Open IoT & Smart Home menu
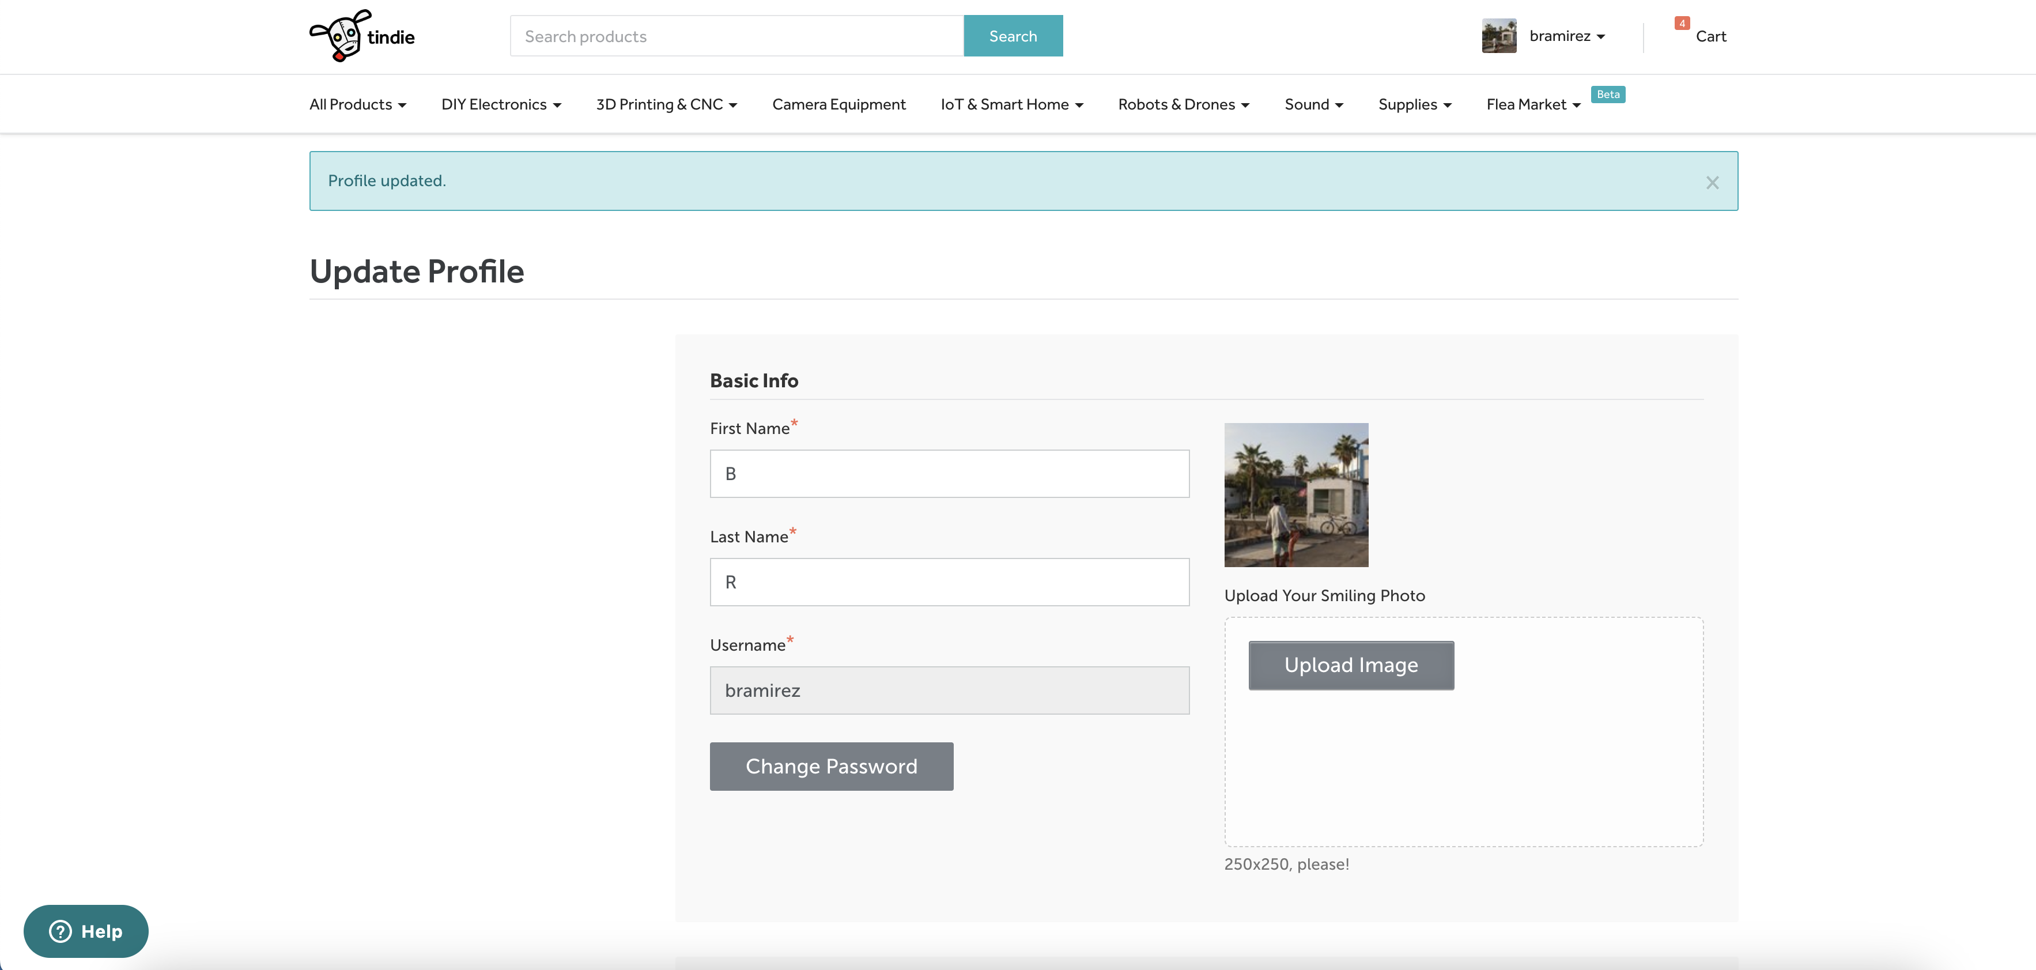2036x970 pixels. [x=1012, y=104]
